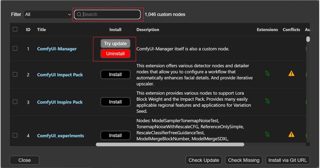Focus the Search input field
Viewport: 320px width, 168px height.
pyautogui.click(x=107, y=14)
